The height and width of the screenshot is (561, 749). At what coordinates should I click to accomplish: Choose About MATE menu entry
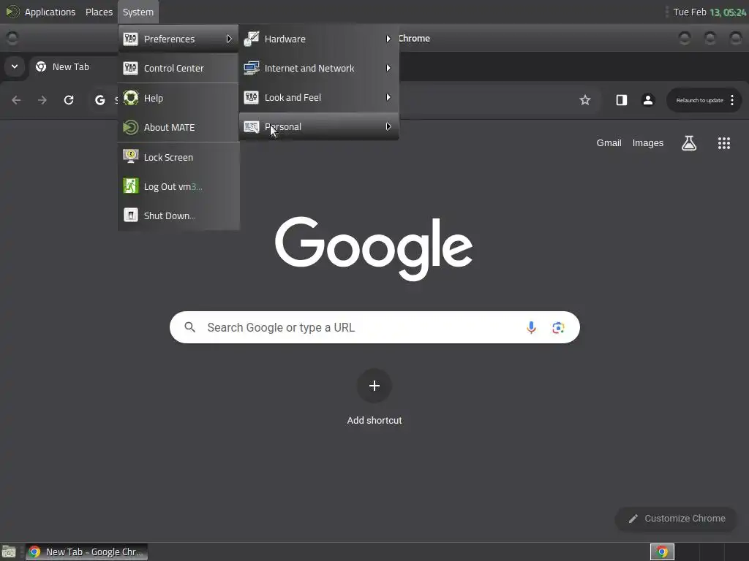click(178, 127)
